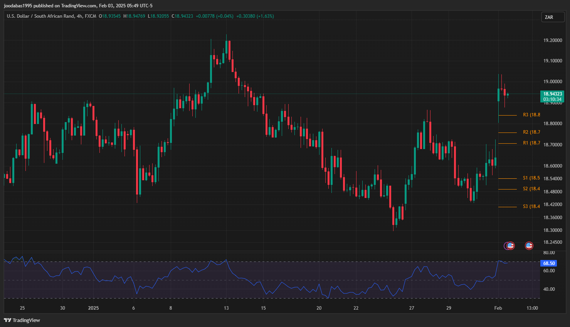Click the R1 pivot resistance label
The height and width of the screenshot is (327, 570).
click(531, 143)
